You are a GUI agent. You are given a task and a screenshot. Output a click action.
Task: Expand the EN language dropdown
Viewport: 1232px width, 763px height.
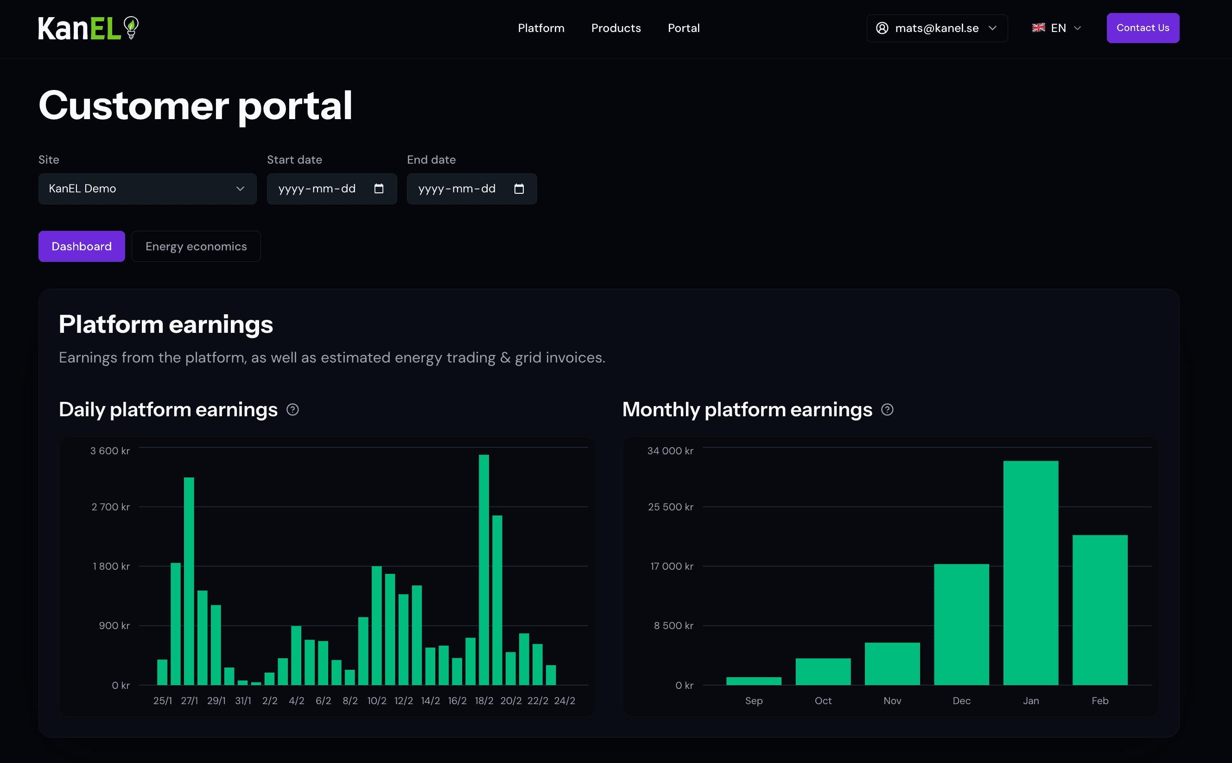point(1077,28)
